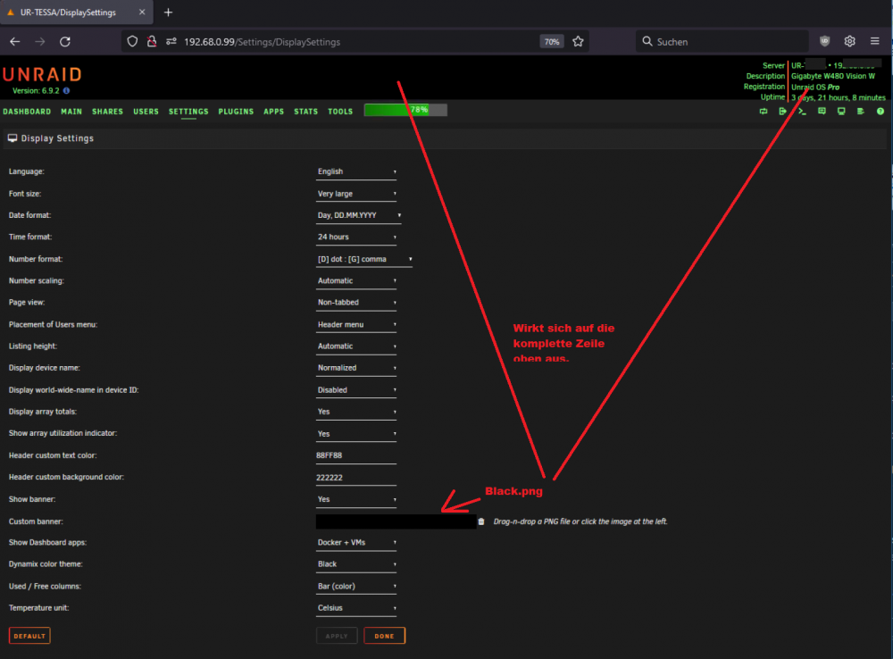The image size is (893, 659).
Task: Click the 78% array utilization bar
Action: (405, 110)
